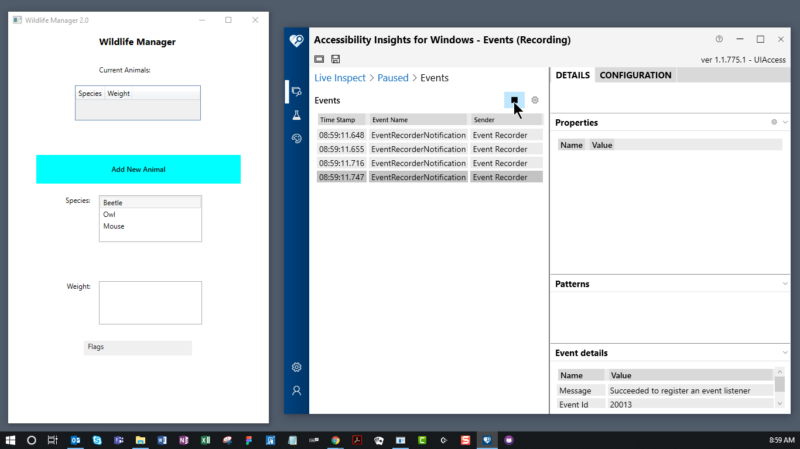Image resolution: width=800 pixels, height=449 pixels.
Task: Collapse the Properties section chevron
Action: (785, 122)
